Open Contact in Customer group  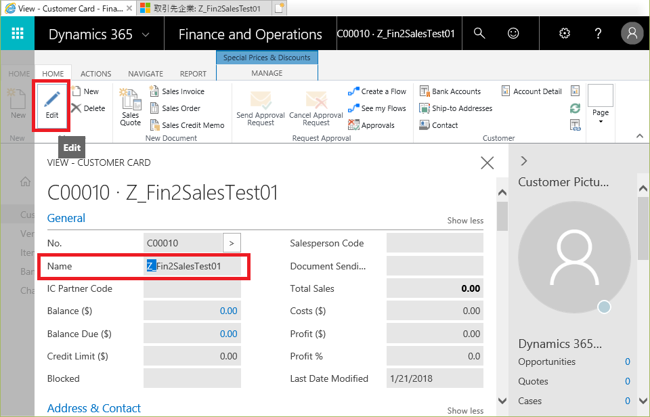click(x=439, y=125)
